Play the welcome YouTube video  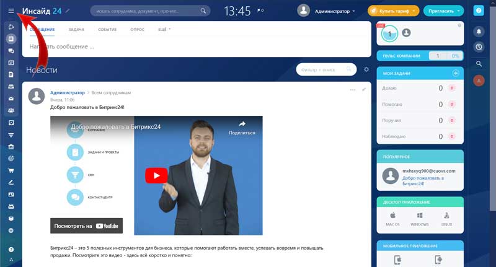[156, 175]
